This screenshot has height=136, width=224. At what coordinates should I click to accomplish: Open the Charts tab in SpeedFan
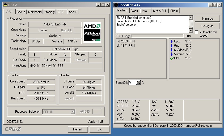pyautogui.click(x=174, y=11)
